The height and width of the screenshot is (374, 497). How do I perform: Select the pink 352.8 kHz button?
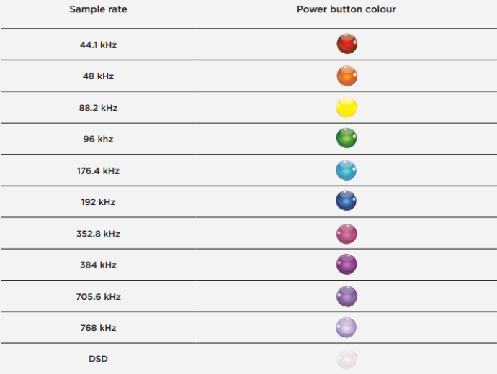(x=346, y=233)
